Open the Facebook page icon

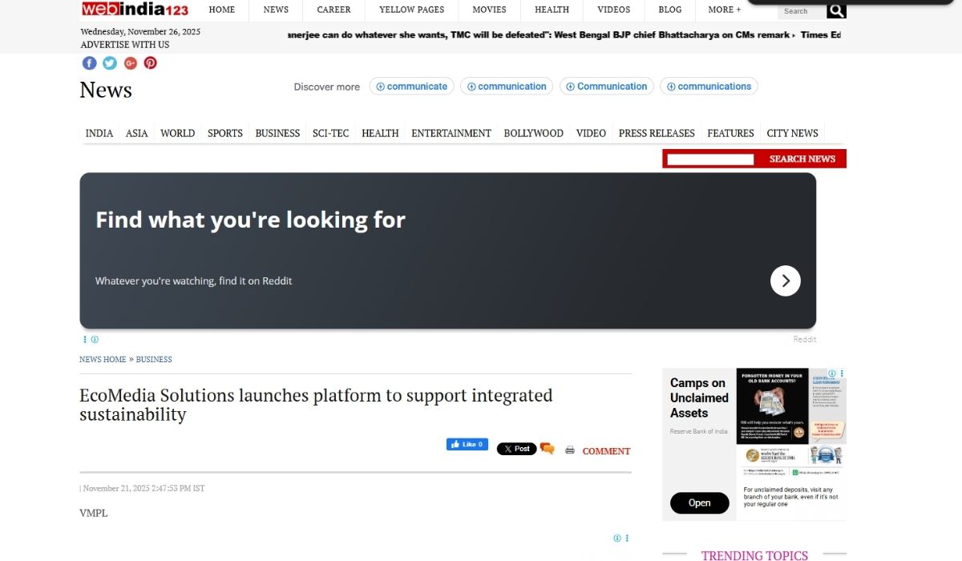point(89,63)
